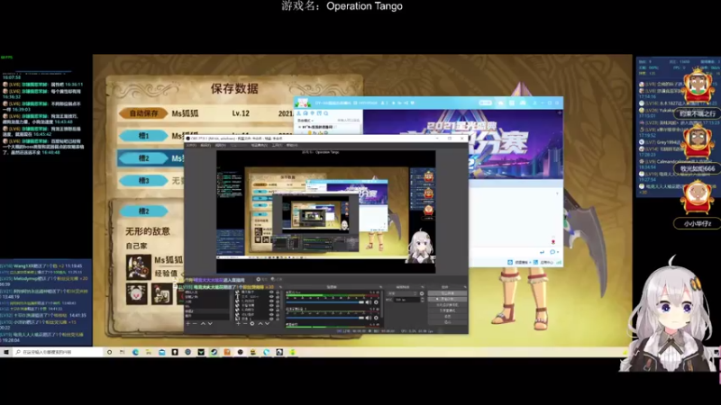The height and width of the screenshot is (405, 721).
Task: Lock the topmost source in Sources list
Action: point(278,292)
